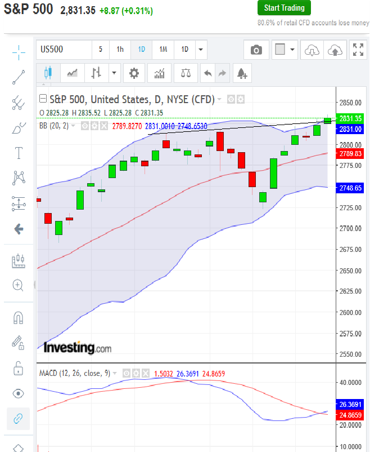Select bars chart style
Screen dimensions: 370x452
[x=96, y=73]
